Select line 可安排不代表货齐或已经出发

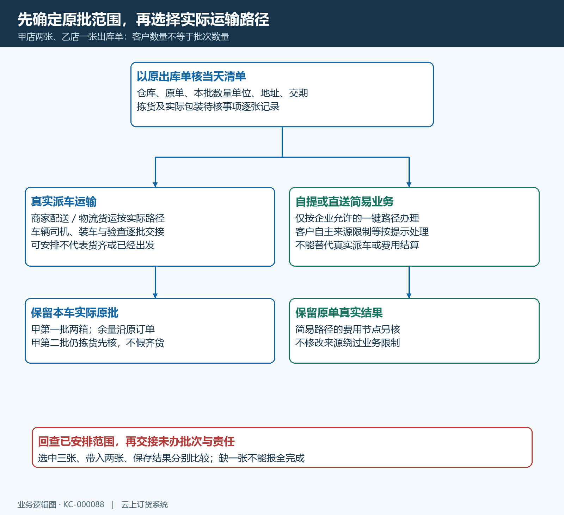coord(93,245)
